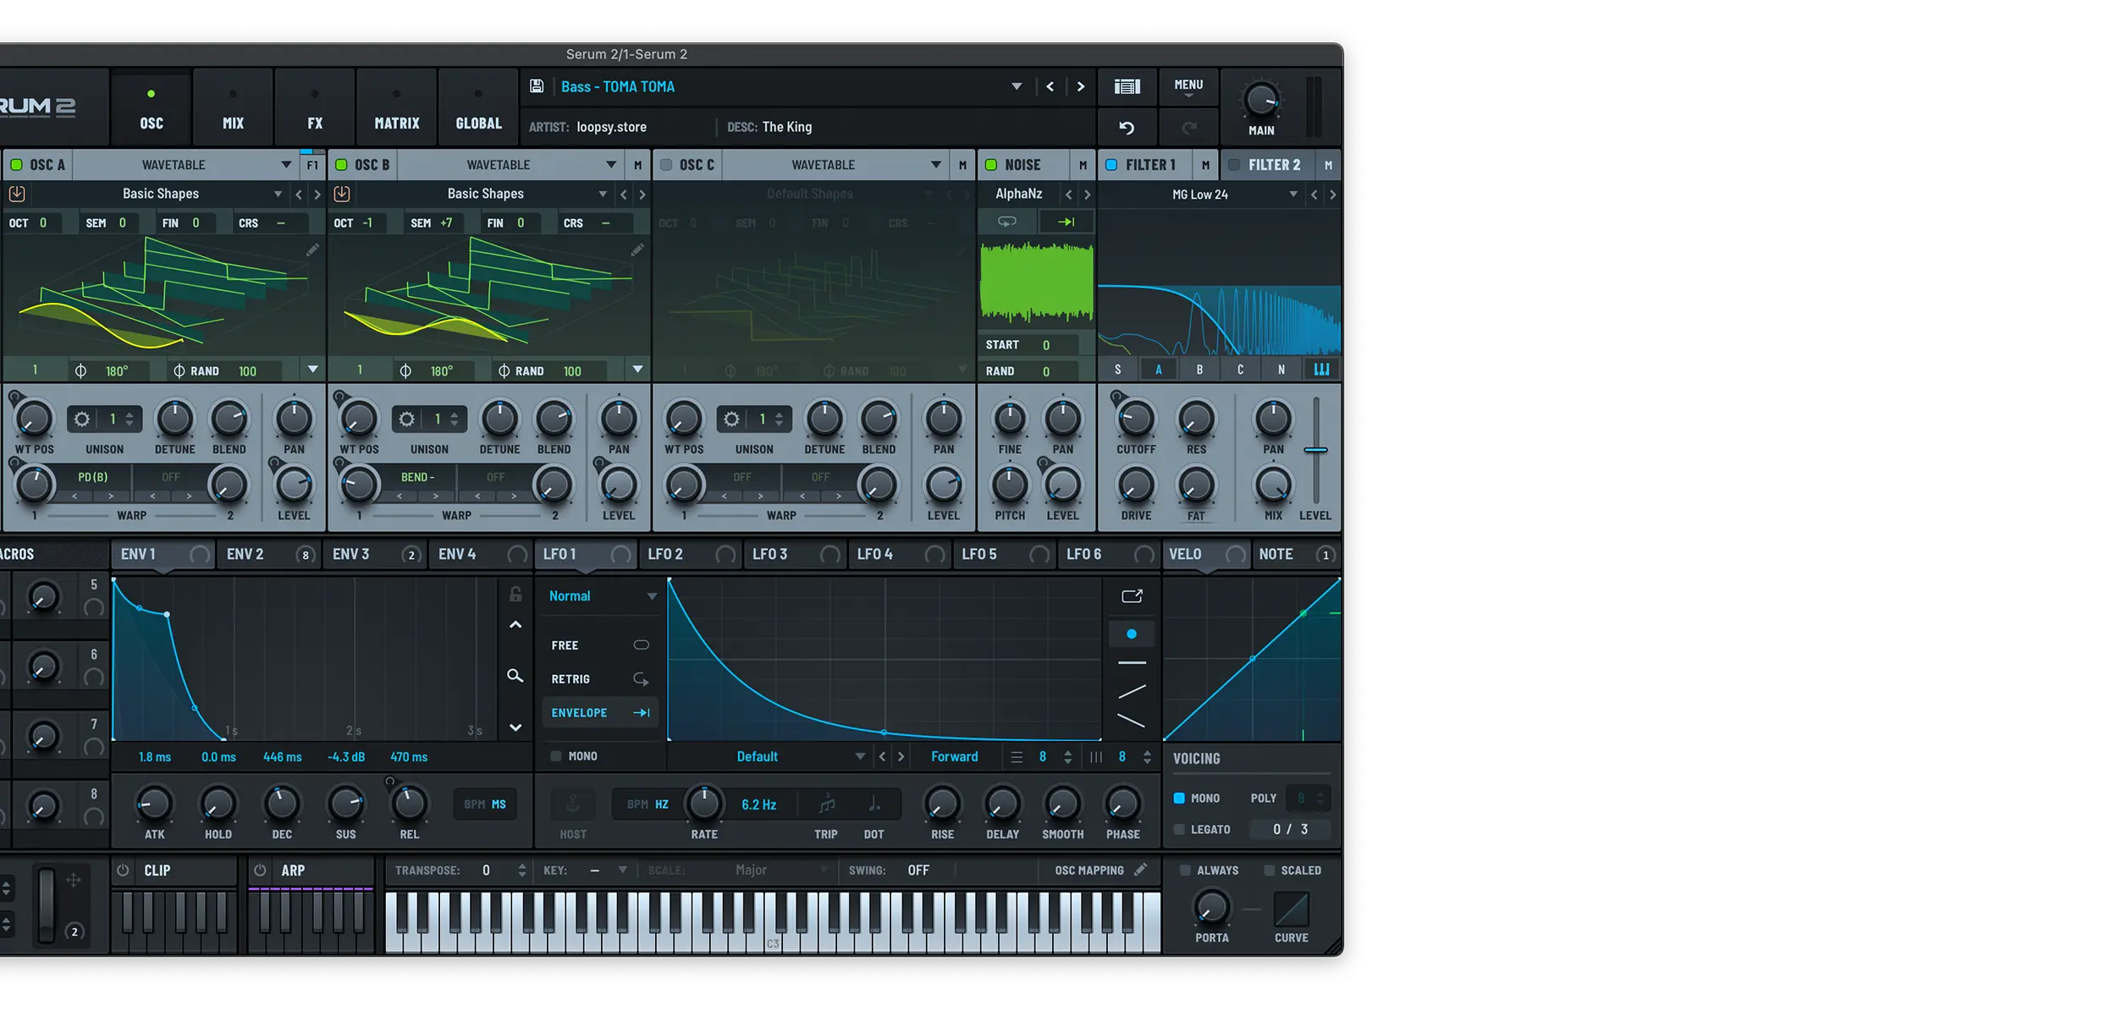This screenshot has height=1015, width=2116.
Task: Enable OSC C switch
Action: point(666,165)
